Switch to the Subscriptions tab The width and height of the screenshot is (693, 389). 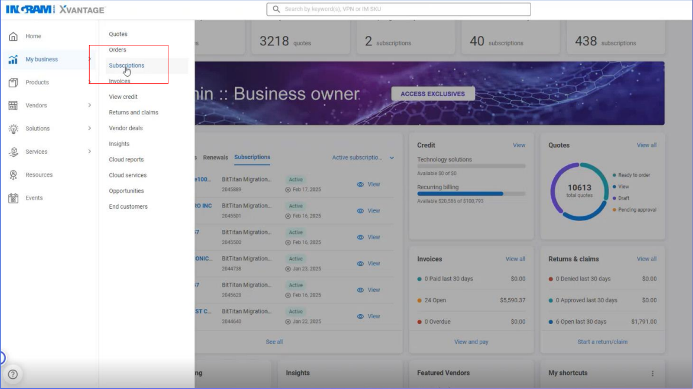click(x=252, y=157)
